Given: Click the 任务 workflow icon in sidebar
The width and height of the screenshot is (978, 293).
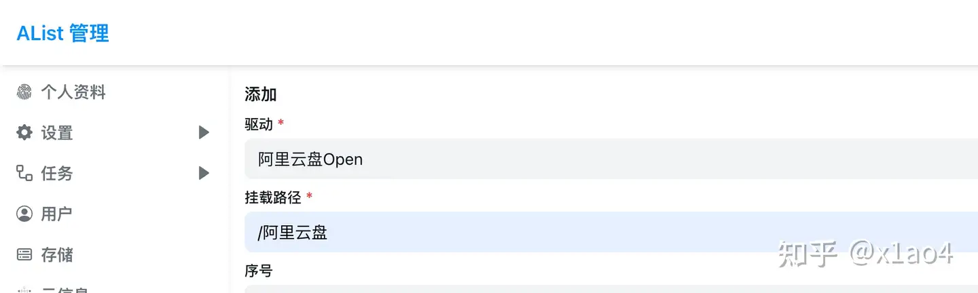Looking at the screenshot, I should pyautogui.click(x=24, y=174).
